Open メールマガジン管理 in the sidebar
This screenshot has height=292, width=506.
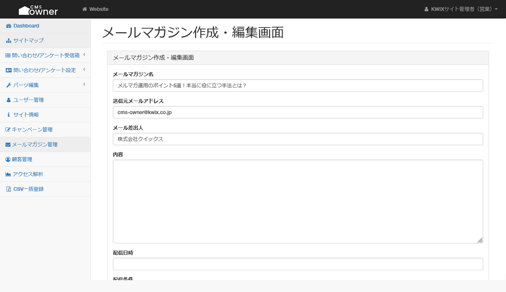pyautogui.click(x=45, y=144)
